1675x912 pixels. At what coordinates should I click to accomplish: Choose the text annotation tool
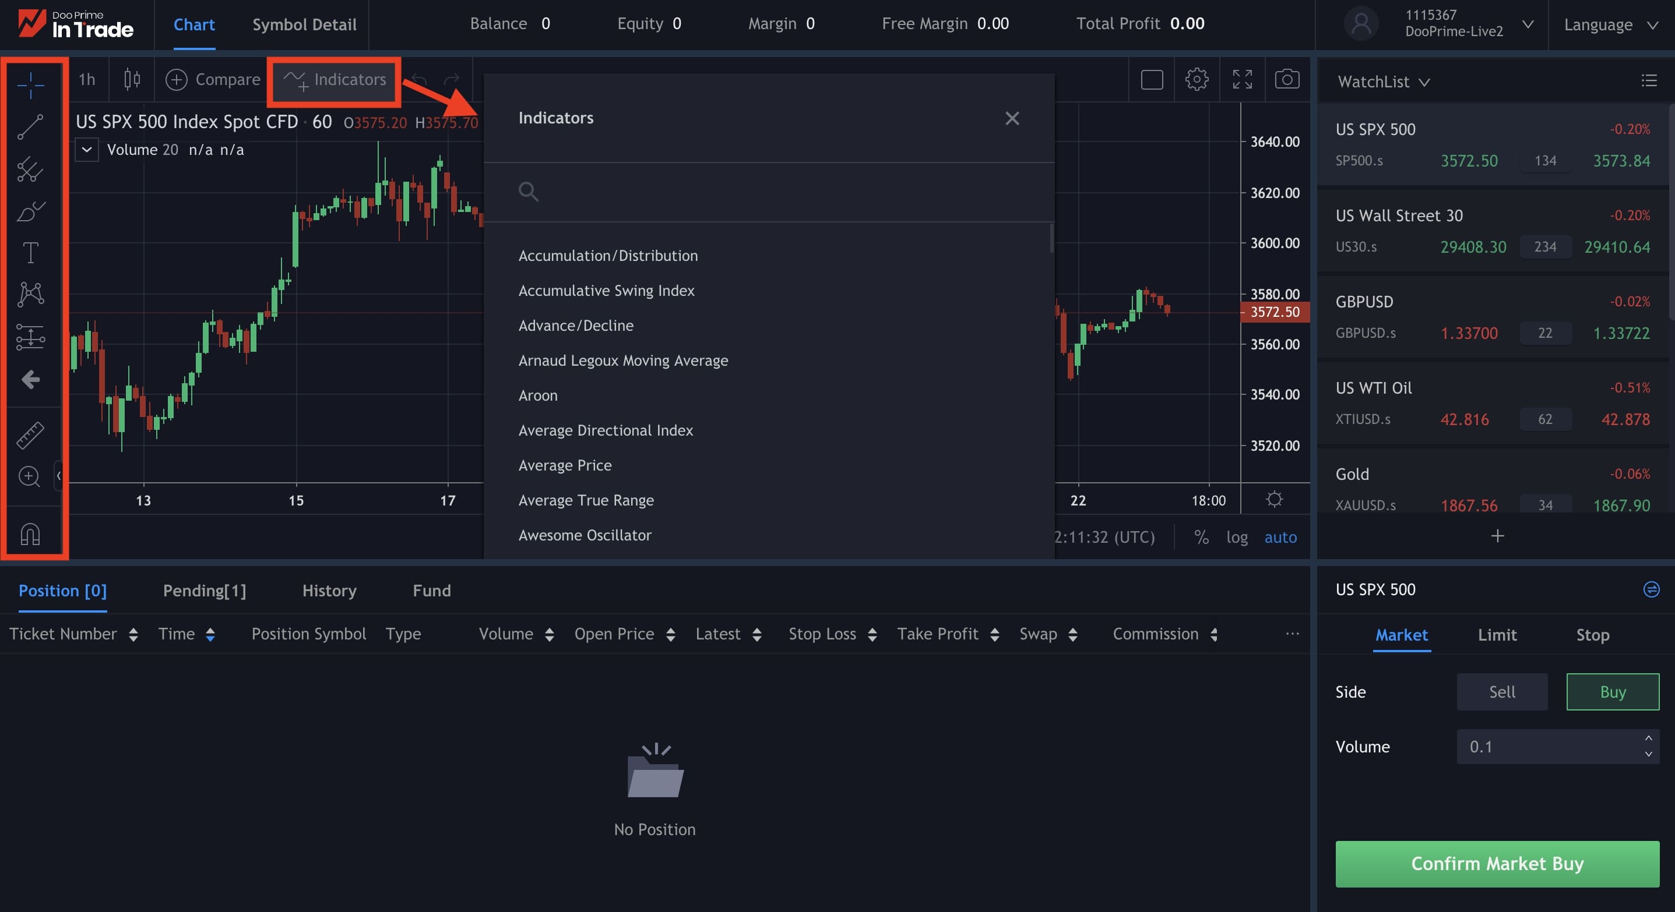click(30, 253)
